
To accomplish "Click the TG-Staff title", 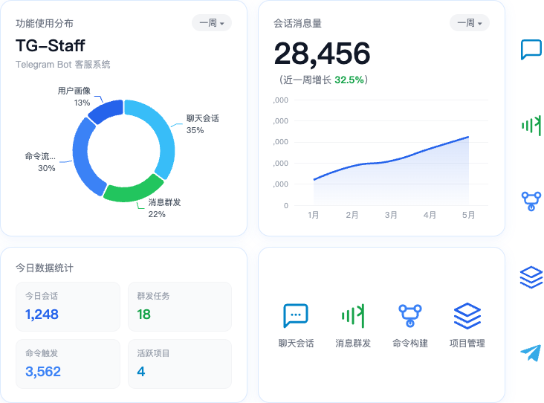I will click(x=51, y=45).
